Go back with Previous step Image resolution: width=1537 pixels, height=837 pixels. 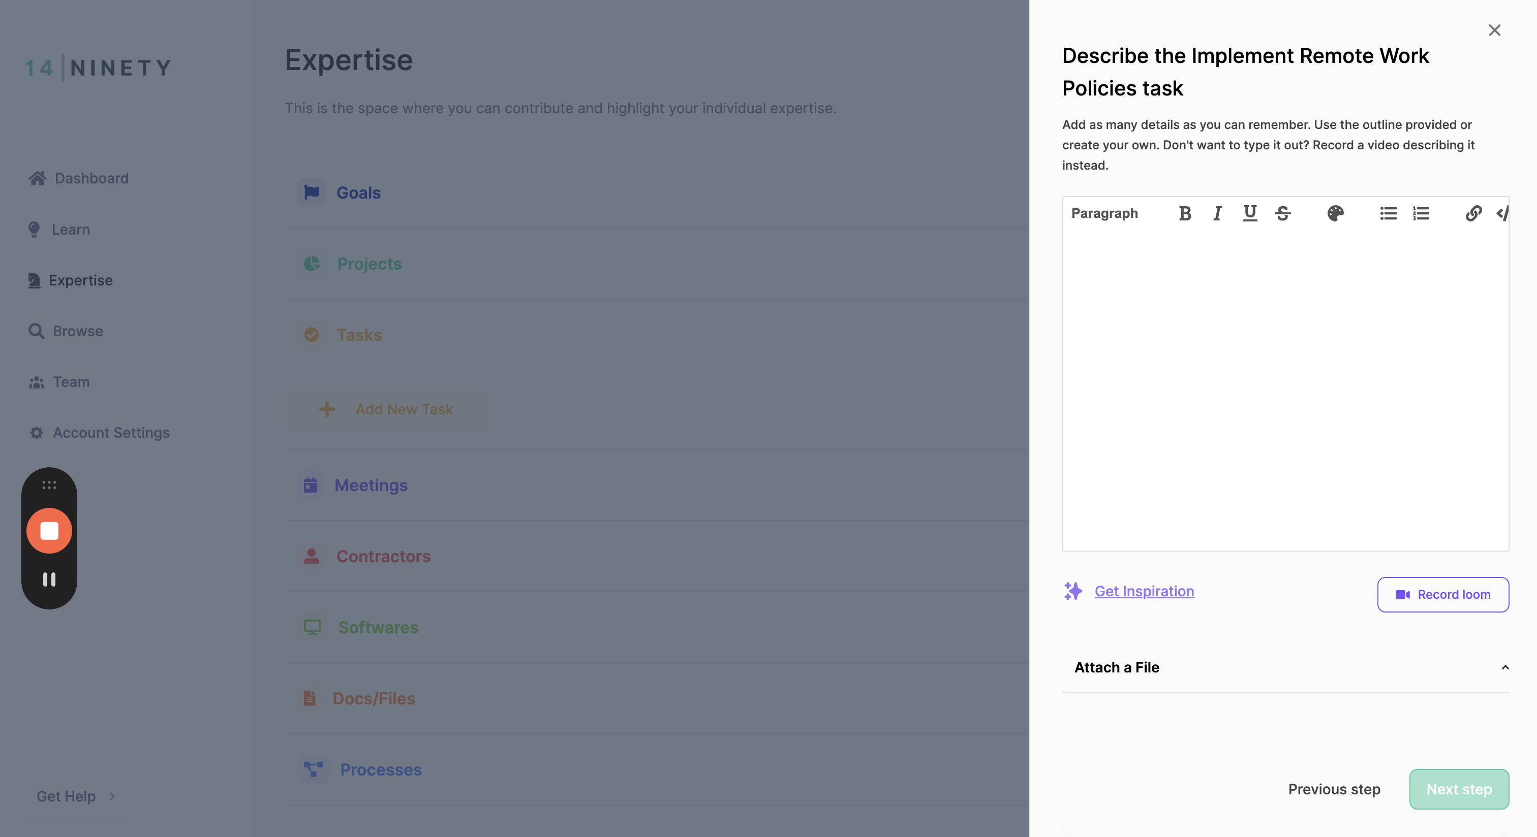coord(1334,789)
